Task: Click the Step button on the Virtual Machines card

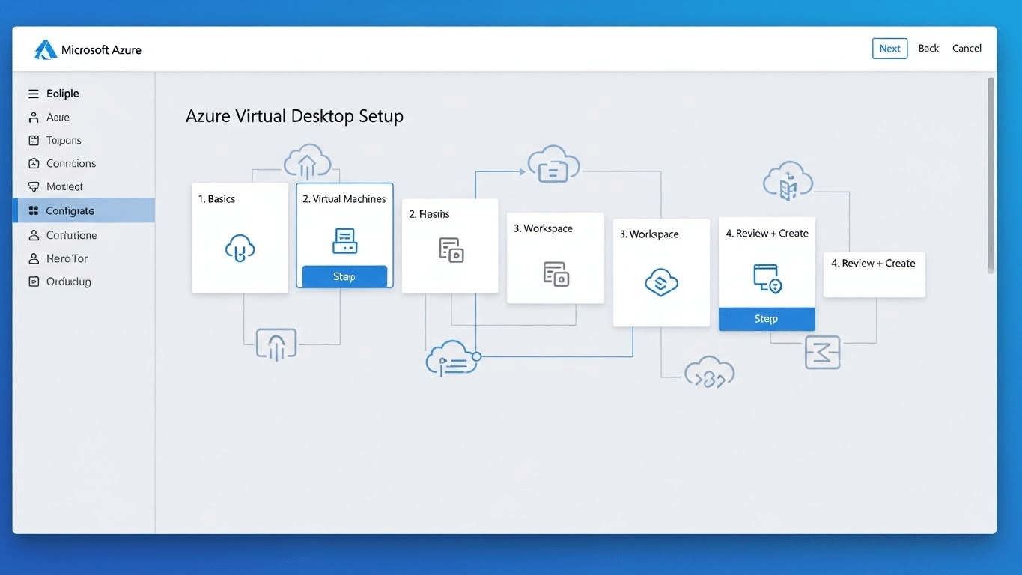Action: (x=344, y=276)
